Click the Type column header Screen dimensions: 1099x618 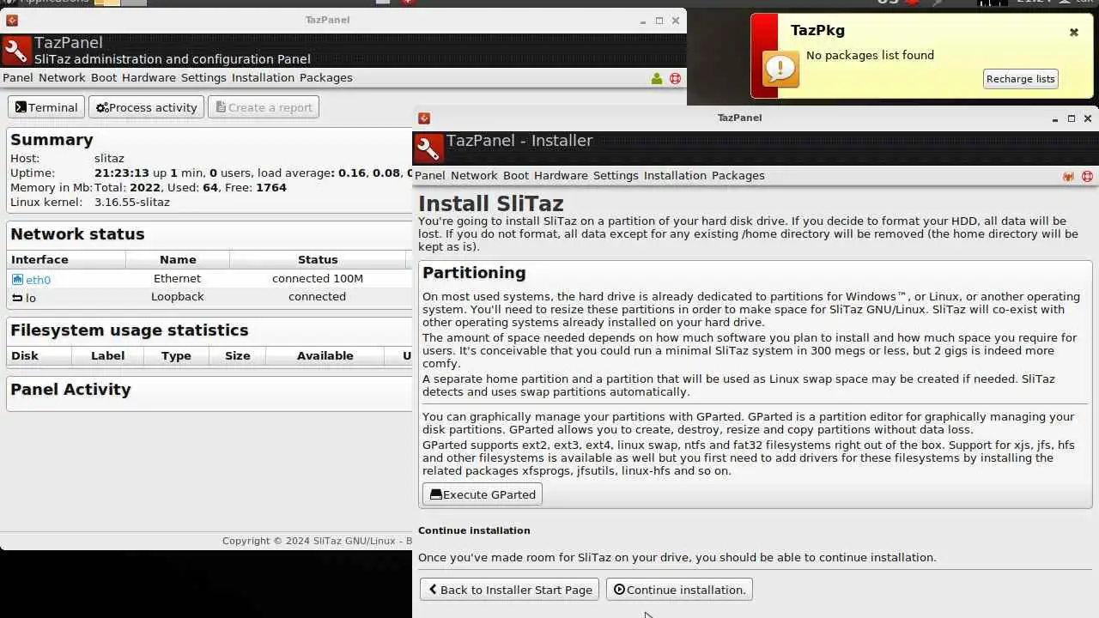(176, 355)
